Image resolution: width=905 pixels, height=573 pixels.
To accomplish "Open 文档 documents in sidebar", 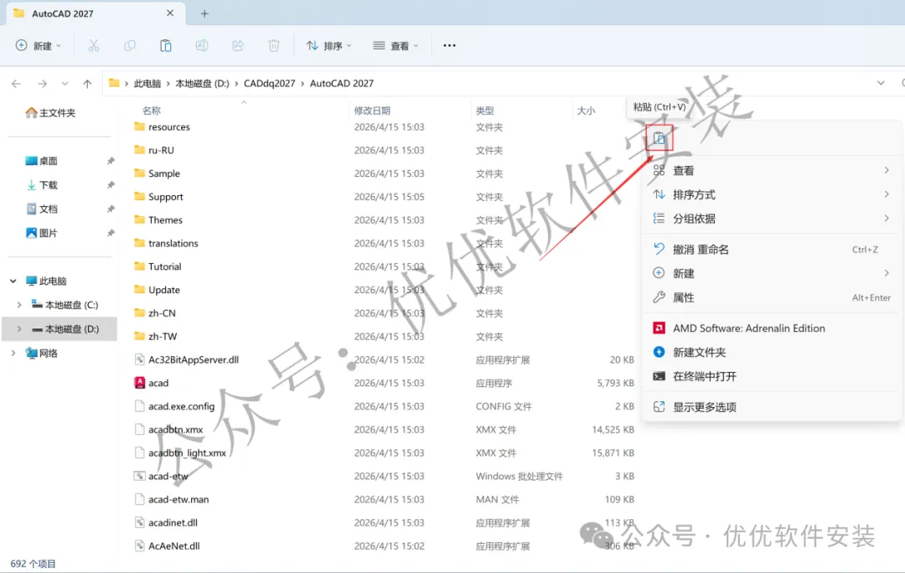I will (42, 209).
